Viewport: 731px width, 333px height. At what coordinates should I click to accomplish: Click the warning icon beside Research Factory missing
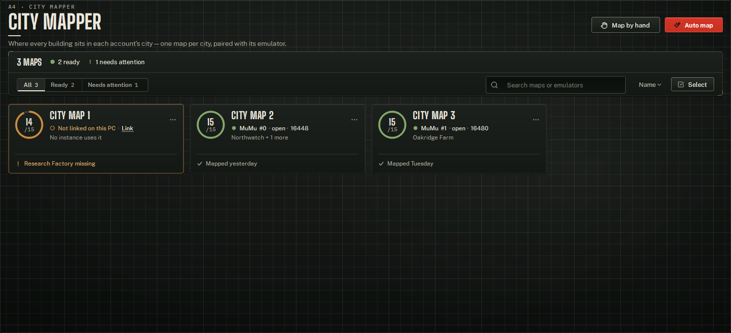click(18, 164)
